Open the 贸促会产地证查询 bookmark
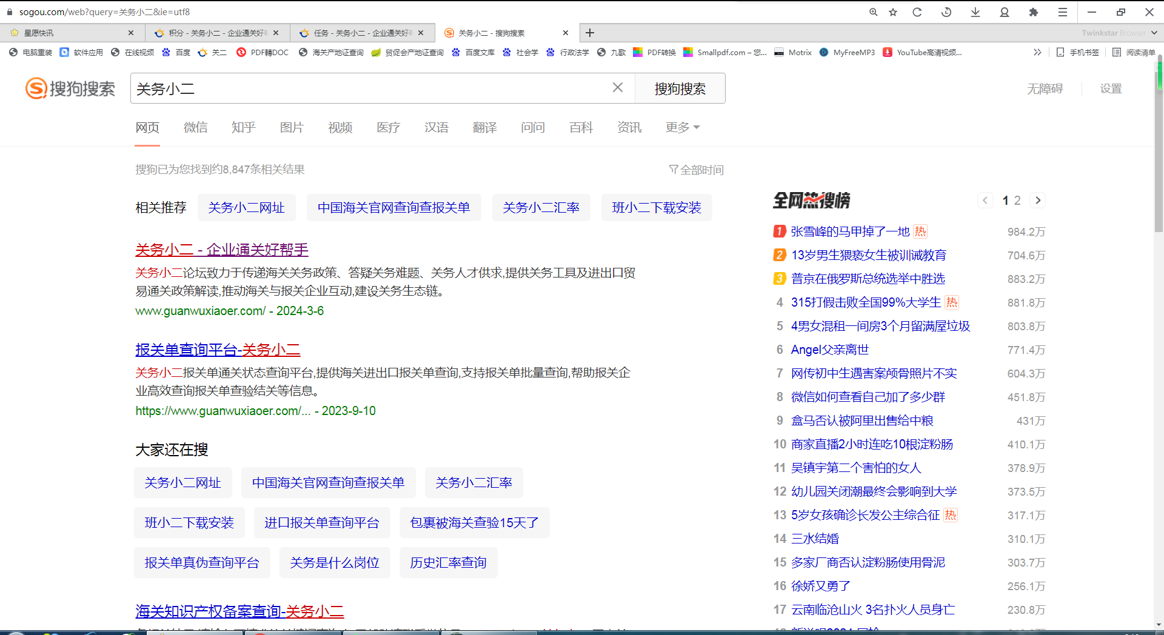 [x=407, y=53]
